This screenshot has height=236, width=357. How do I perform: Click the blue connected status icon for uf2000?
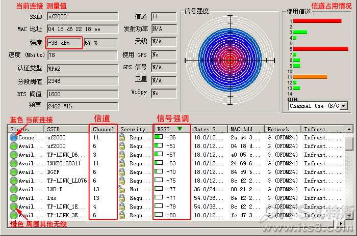click(x=14, y=137)
